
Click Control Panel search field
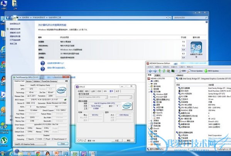point(190,18)
